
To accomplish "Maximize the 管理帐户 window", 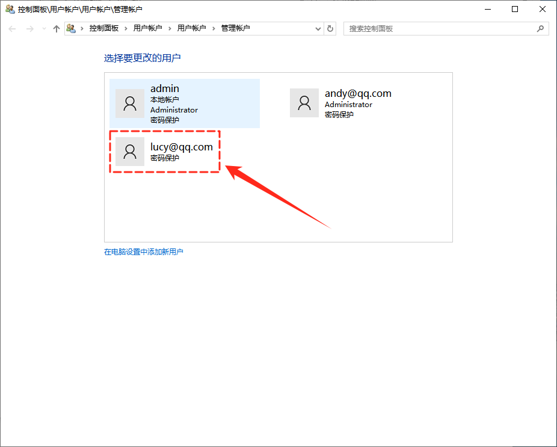I will coord(515,9).
